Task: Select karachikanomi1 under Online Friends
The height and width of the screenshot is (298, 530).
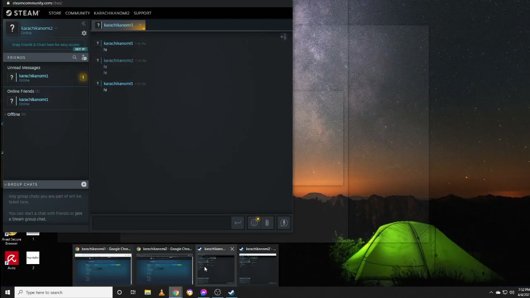Action: 46,101
